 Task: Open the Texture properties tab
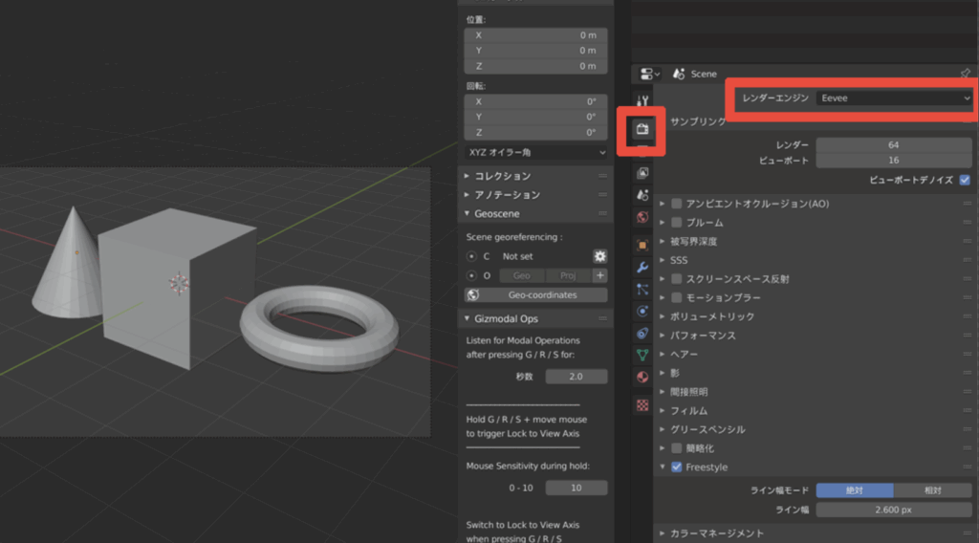pyautogui.click(x=642, y=404)
